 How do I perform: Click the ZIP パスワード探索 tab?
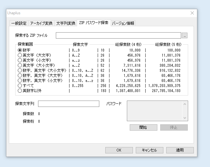click(94, 23)
